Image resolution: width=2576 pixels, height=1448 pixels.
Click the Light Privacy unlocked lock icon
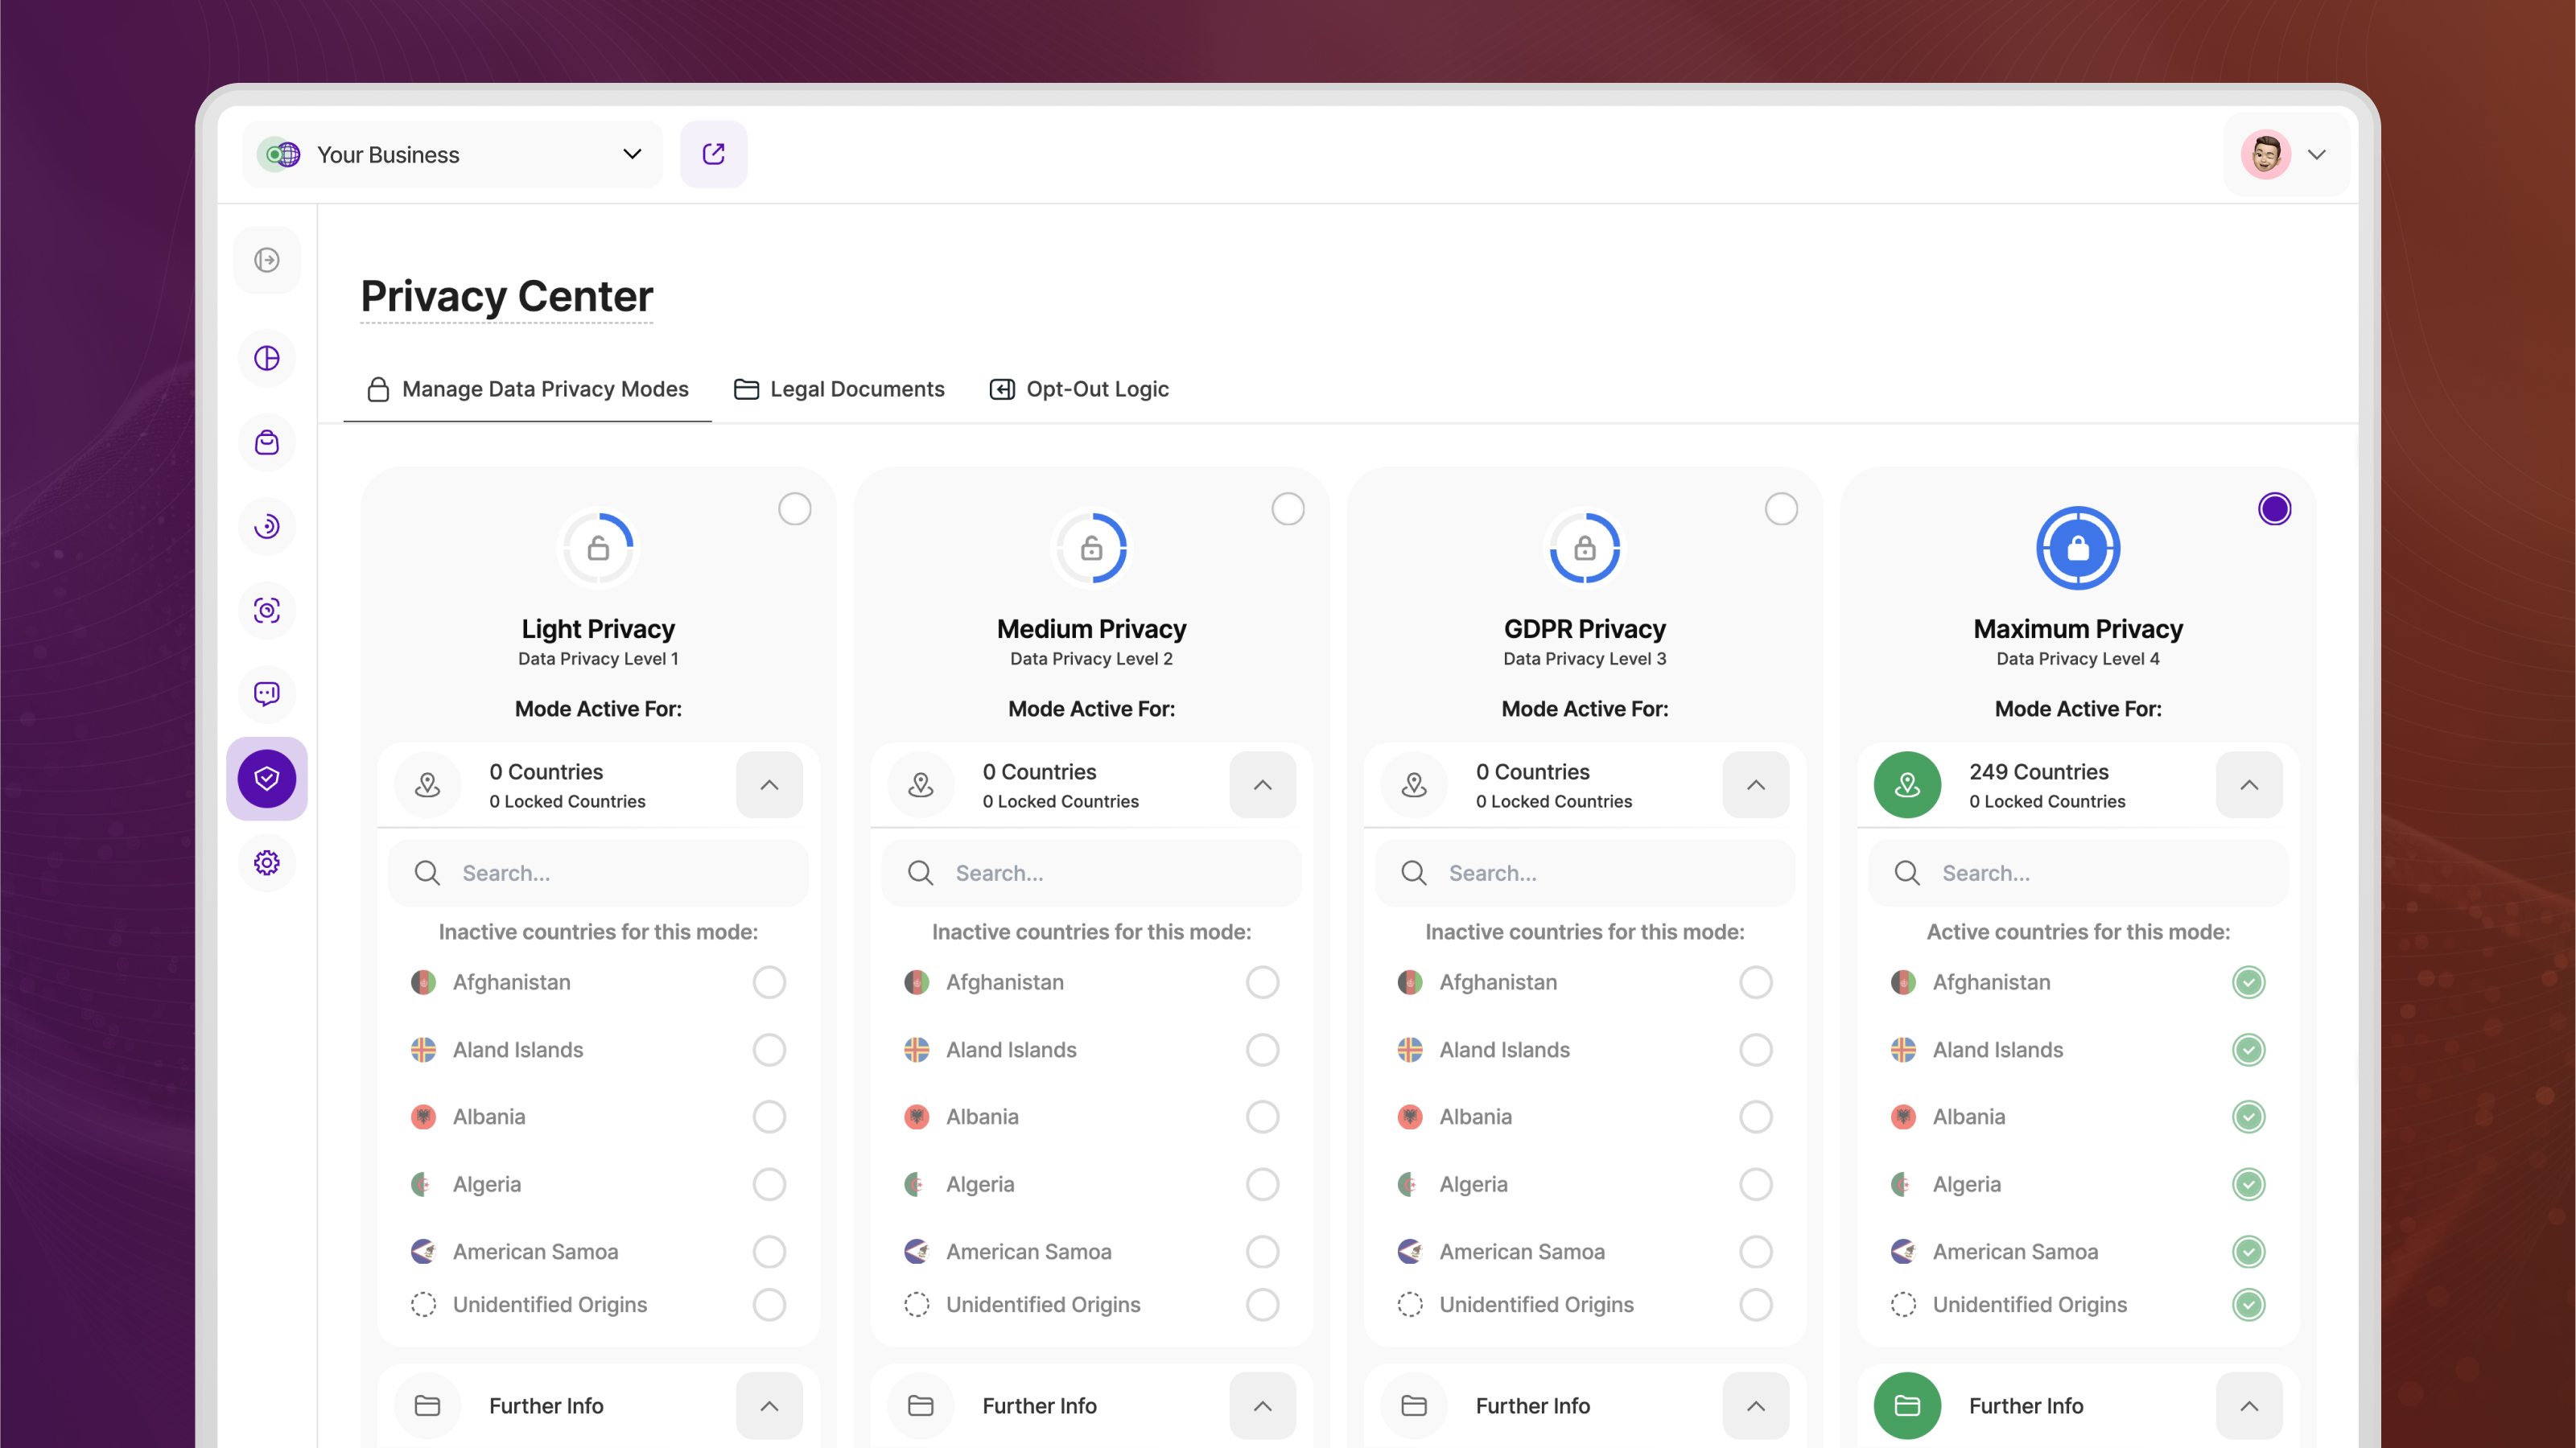(x=598, y=548)
